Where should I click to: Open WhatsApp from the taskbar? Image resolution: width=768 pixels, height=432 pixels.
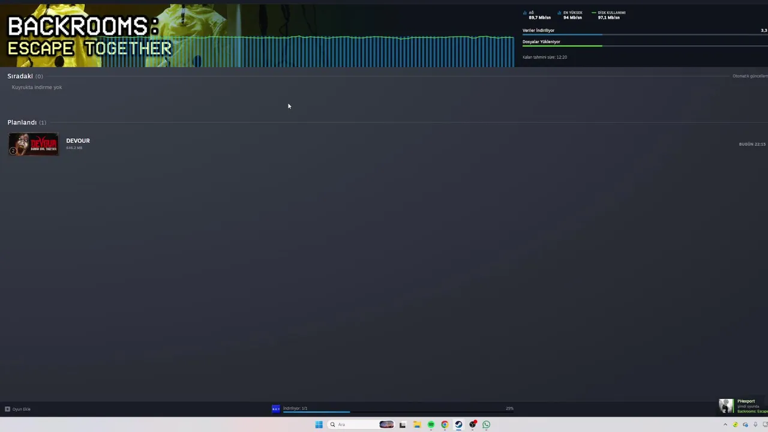tap(487, 424)
